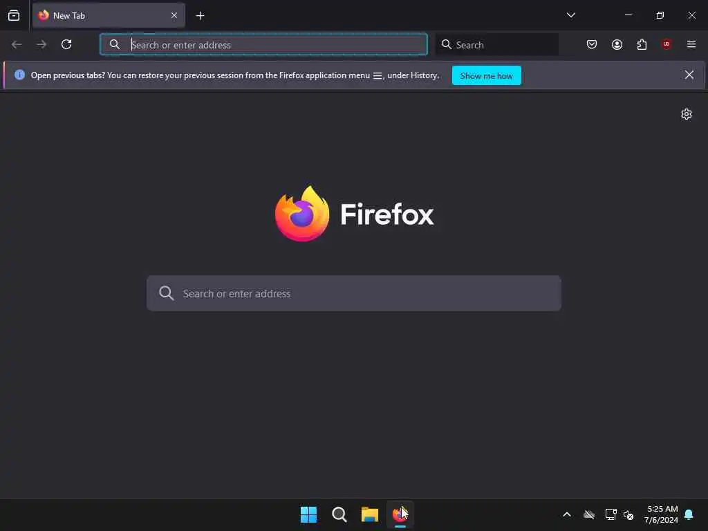This screenshot has height=531, width=708.
Task: Click the muted volume tray icon
Action: point(628,514)
